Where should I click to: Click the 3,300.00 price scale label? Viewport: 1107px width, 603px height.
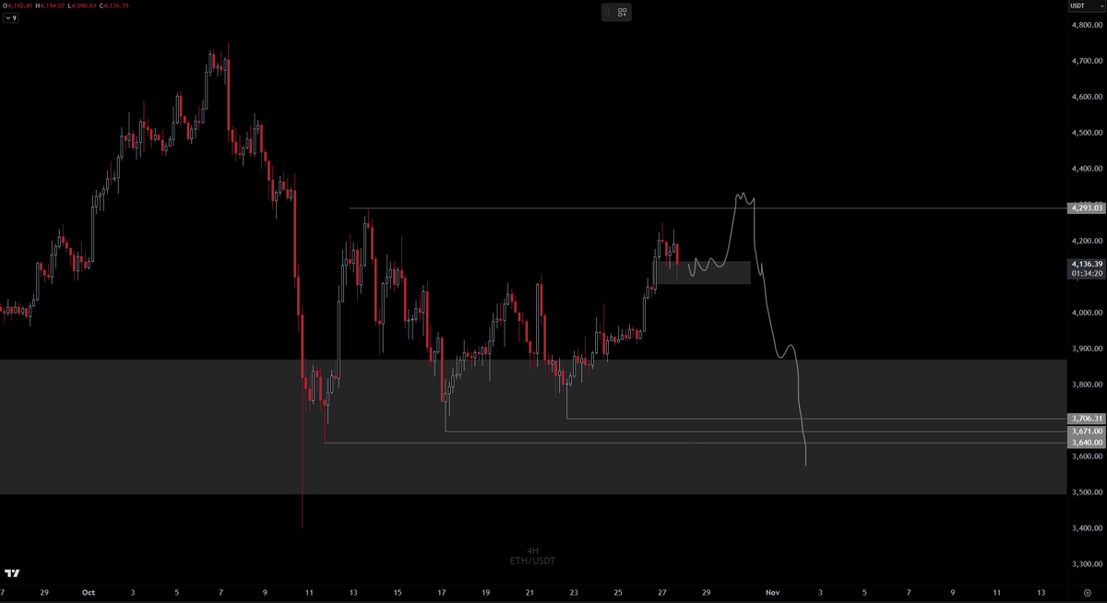1088,564
